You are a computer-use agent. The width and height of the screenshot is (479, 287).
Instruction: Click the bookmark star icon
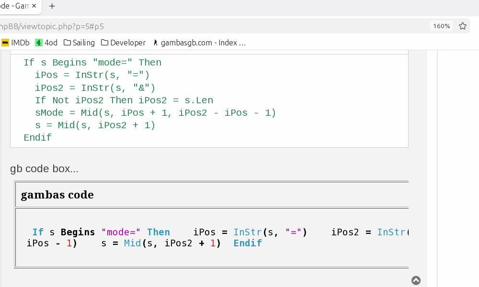[x=462, y=26]
